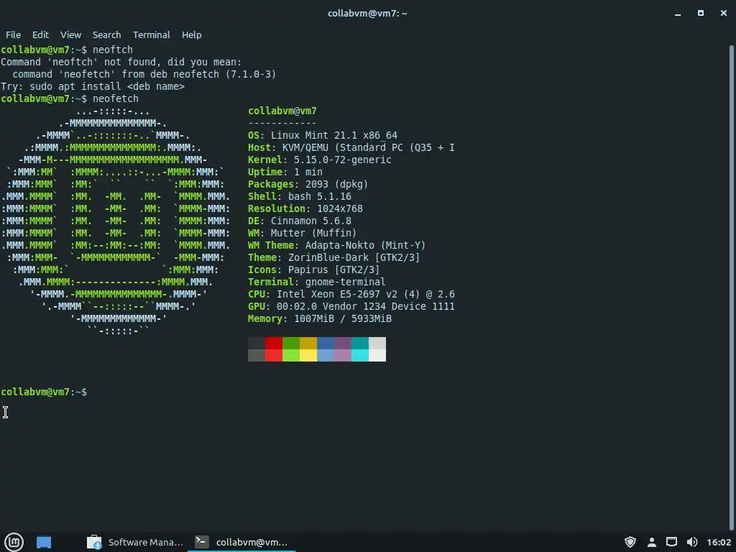Click the 'Try: sudo apt install' line

[x=93, y=86]
